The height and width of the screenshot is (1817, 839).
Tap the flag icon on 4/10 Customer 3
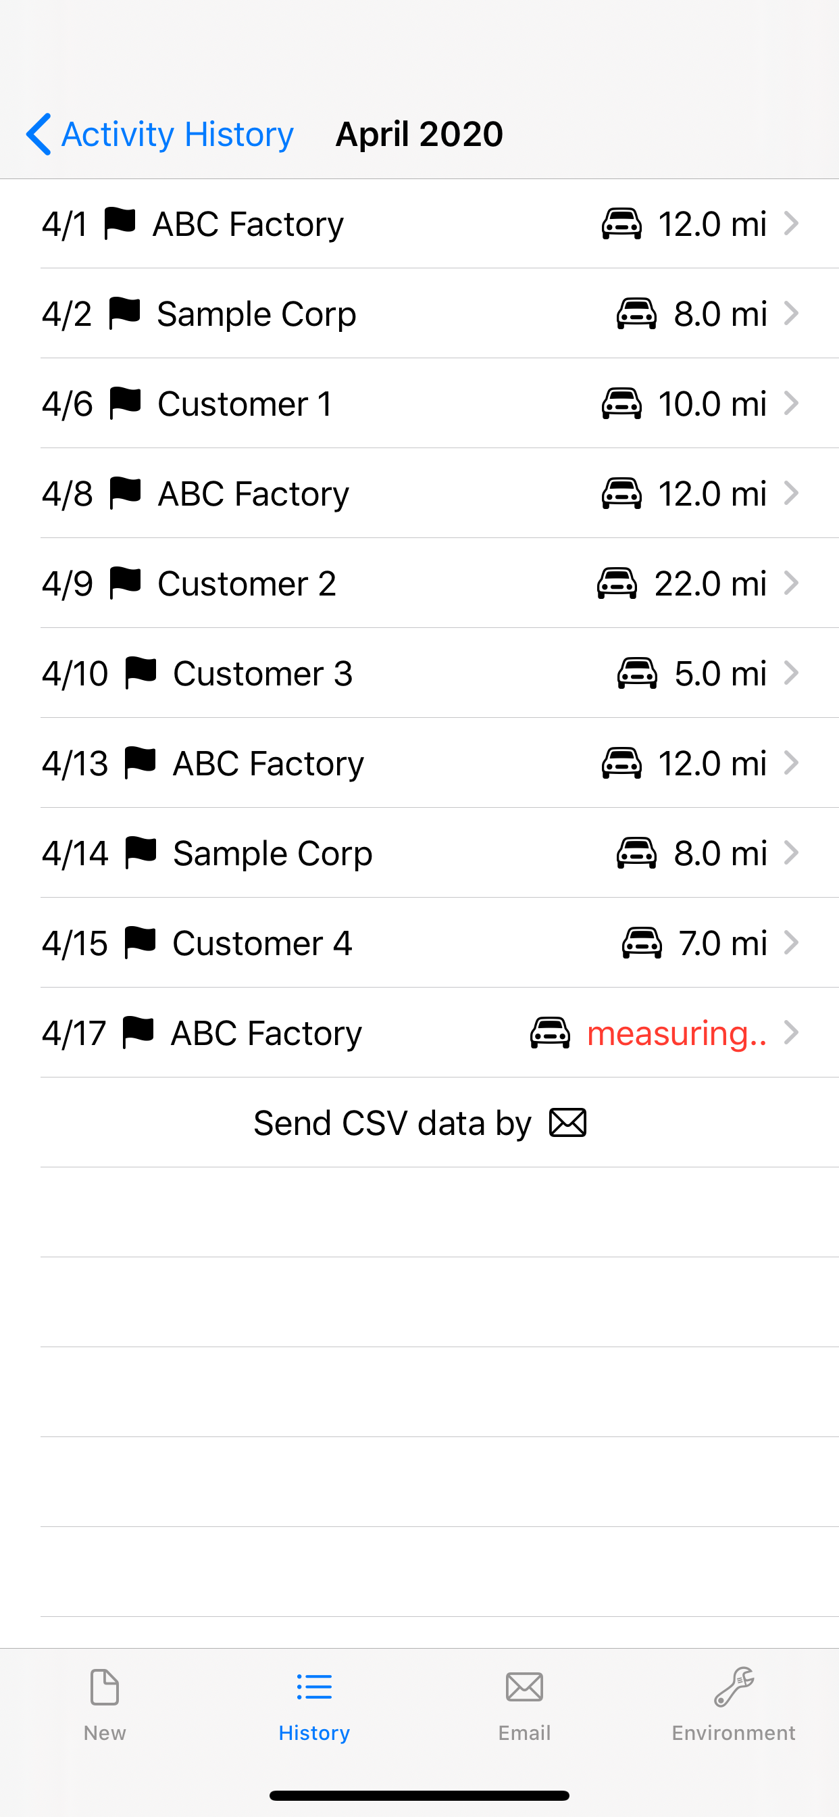coord(141,673)
